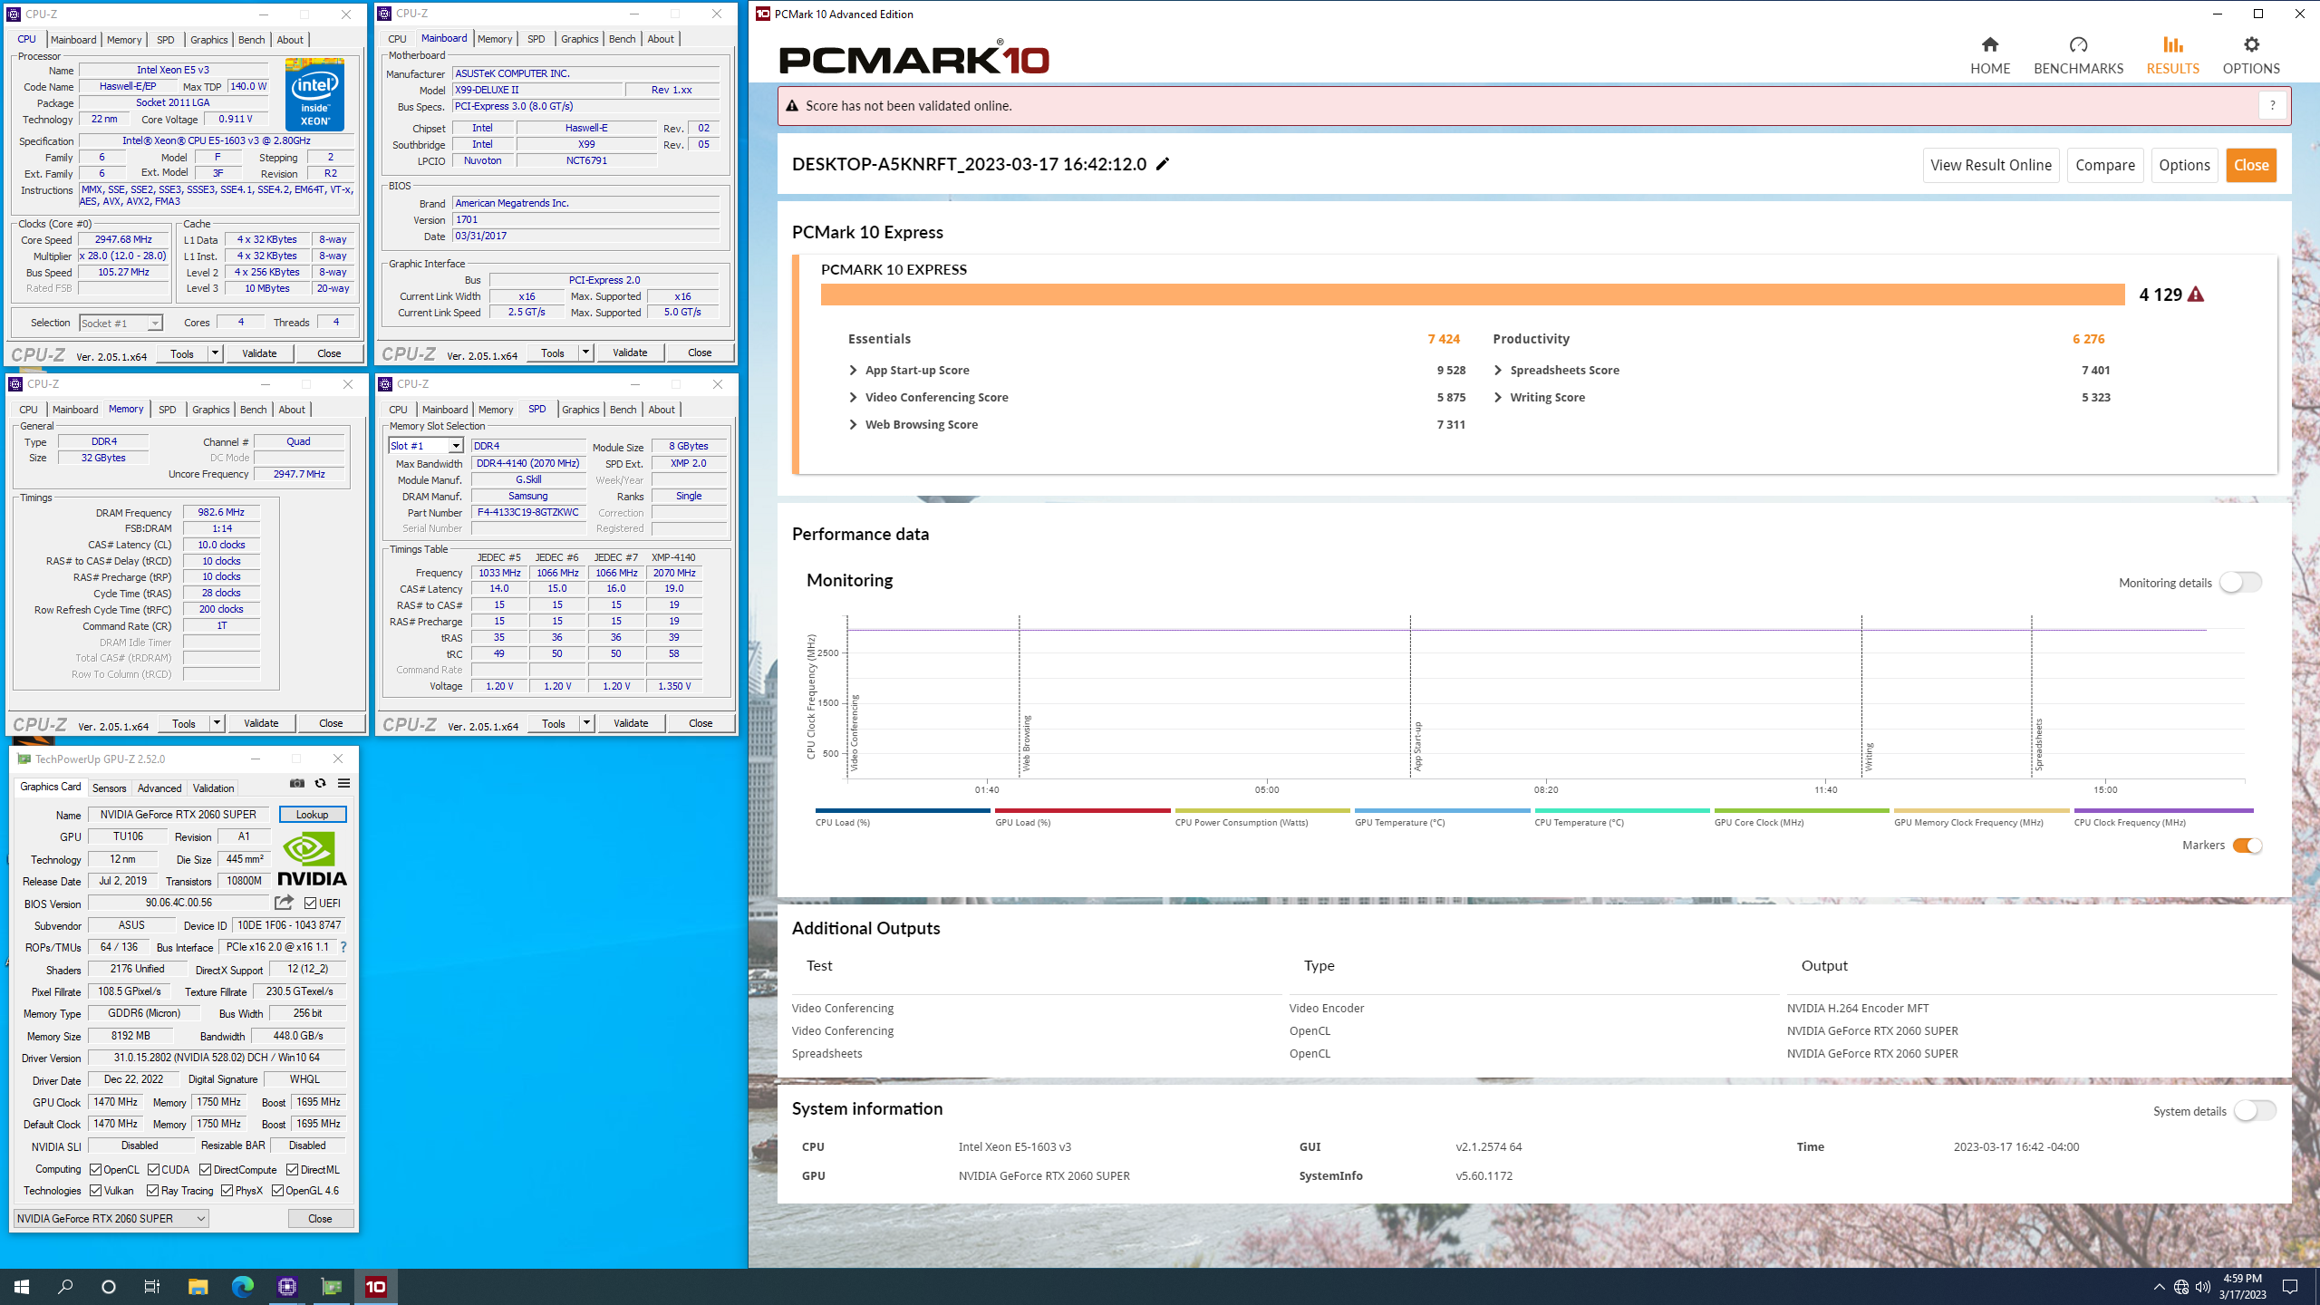Switch to CPU-Z taskbar icon

pyautogui.click(x=287, y=1287)
